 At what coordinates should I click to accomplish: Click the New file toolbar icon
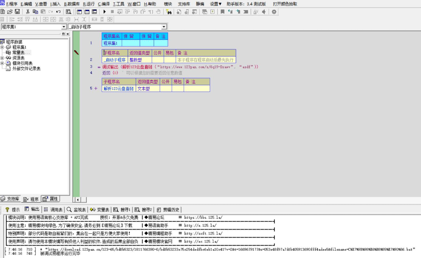pos(3,12)
